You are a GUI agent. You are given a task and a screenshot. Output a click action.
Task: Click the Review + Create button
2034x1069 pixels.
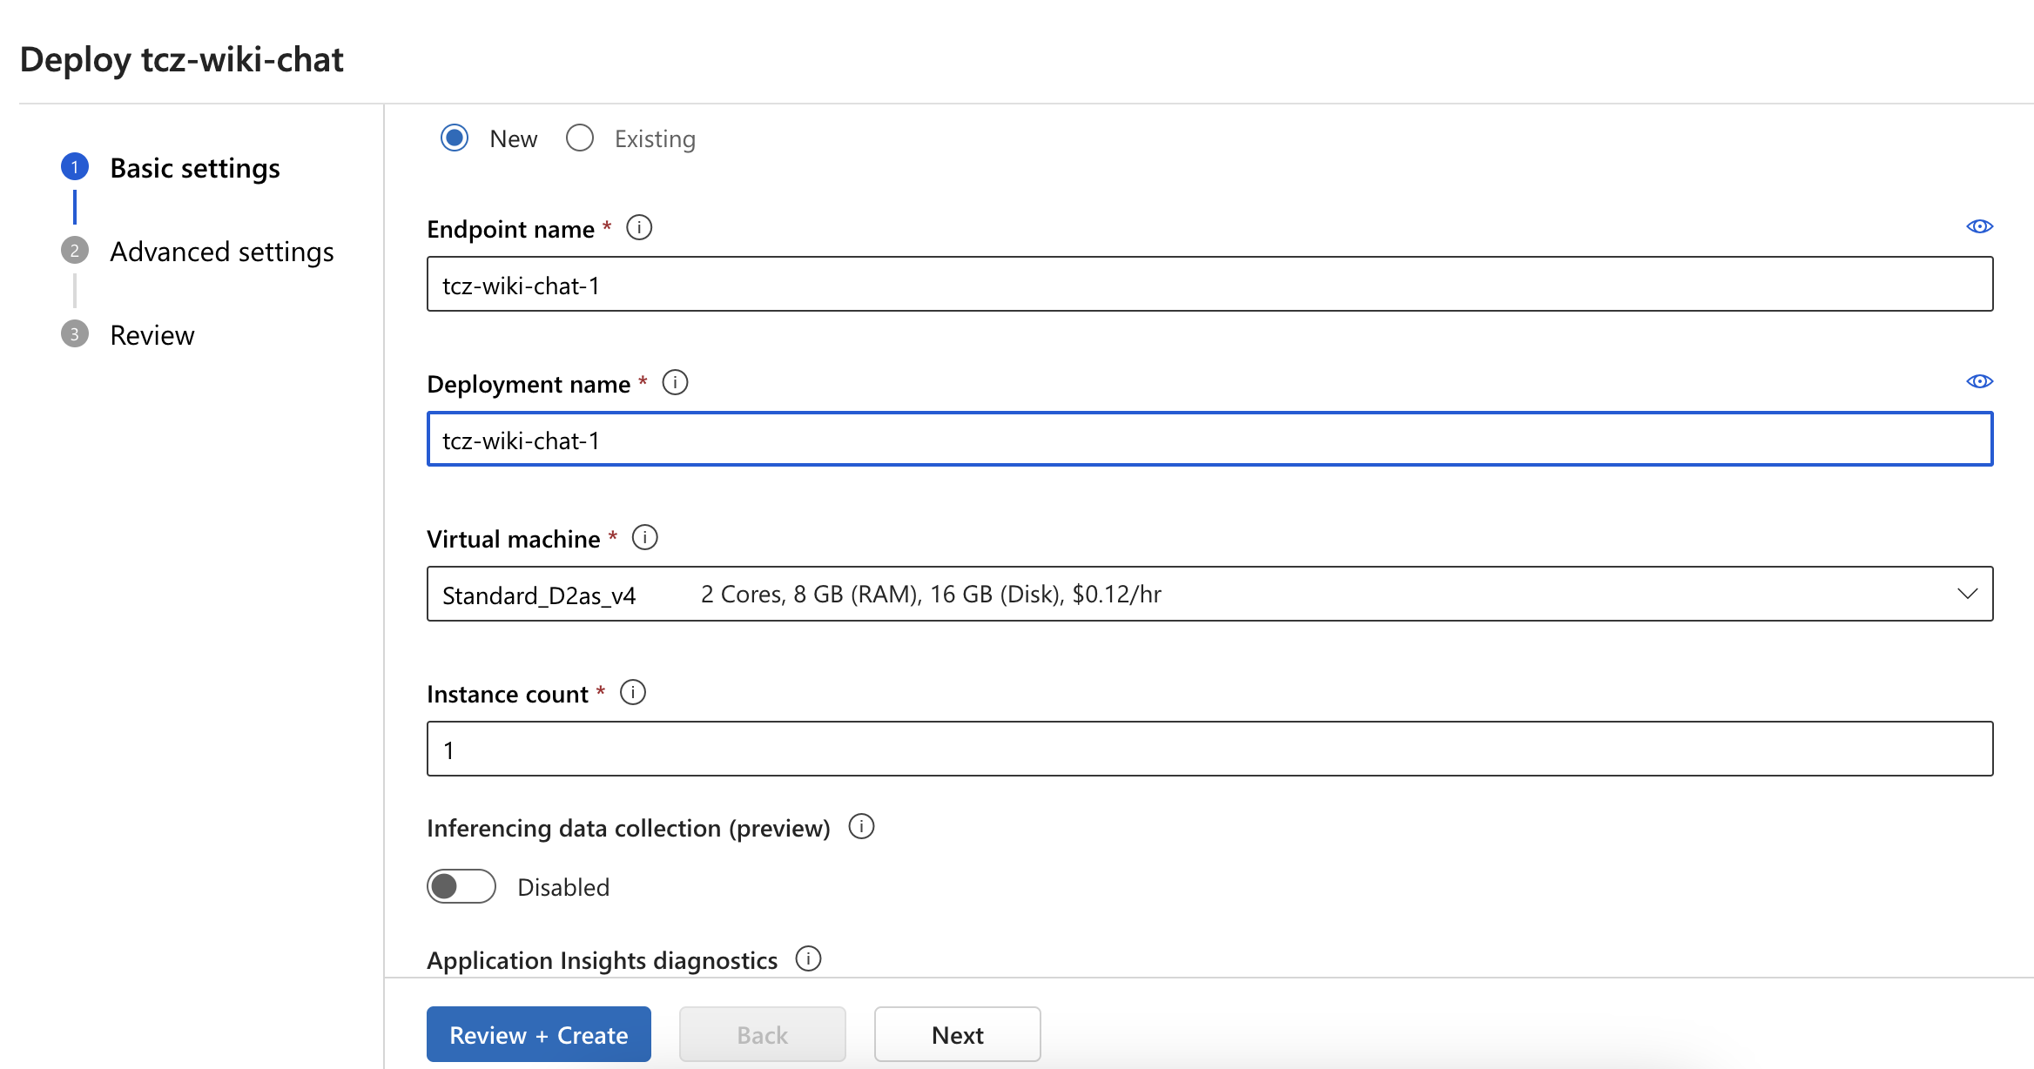click(538, 1034)
